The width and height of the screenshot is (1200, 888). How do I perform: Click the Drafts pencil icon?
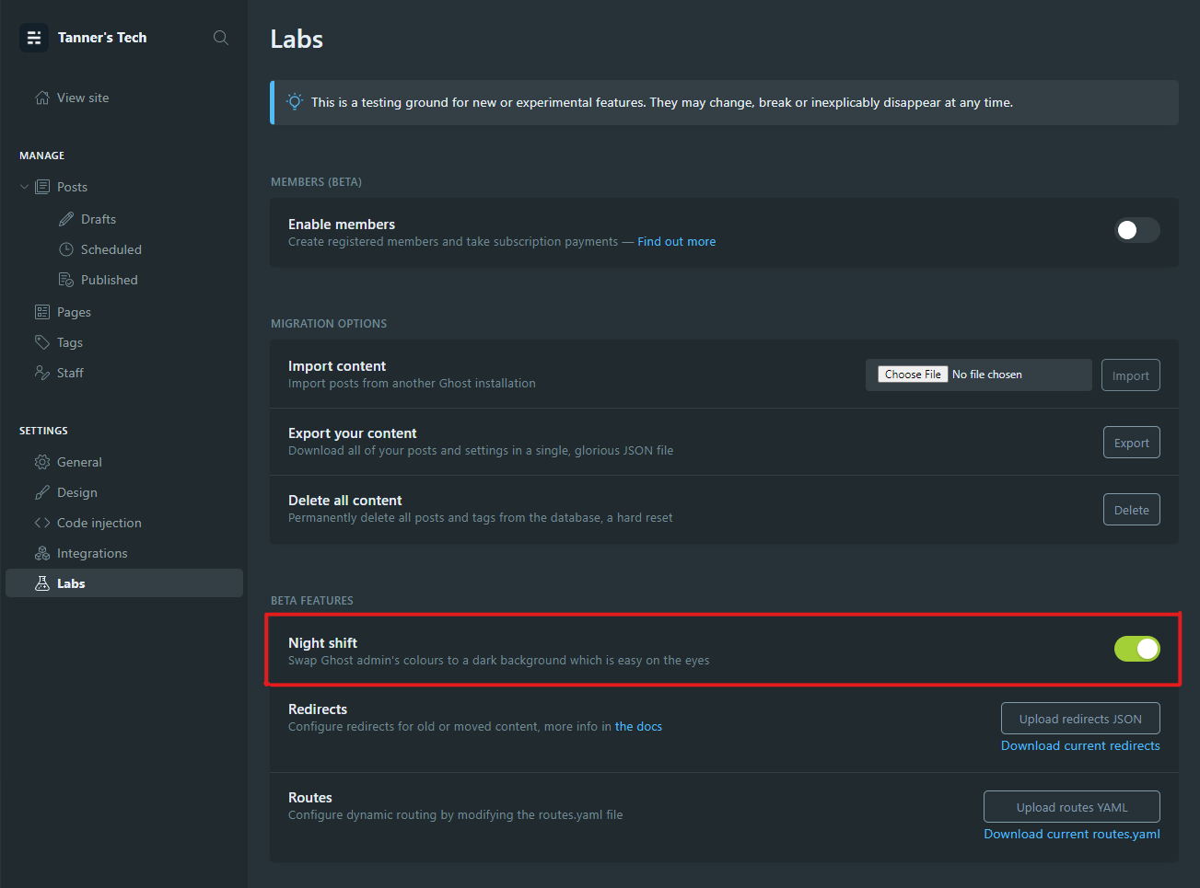pos(66,219)
